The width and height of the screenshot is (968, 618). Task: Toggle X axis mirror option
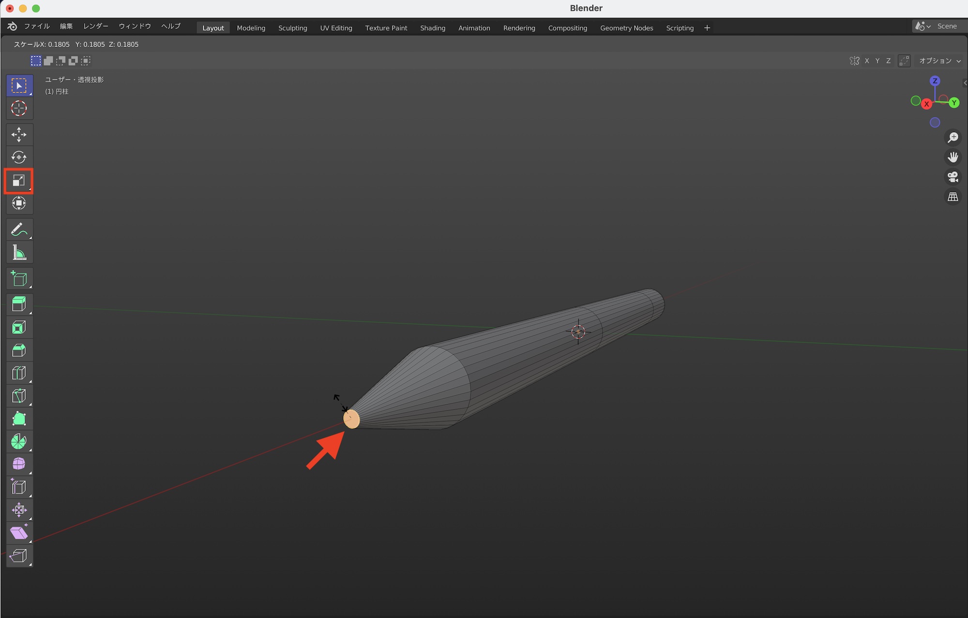[x=867, y=60]
